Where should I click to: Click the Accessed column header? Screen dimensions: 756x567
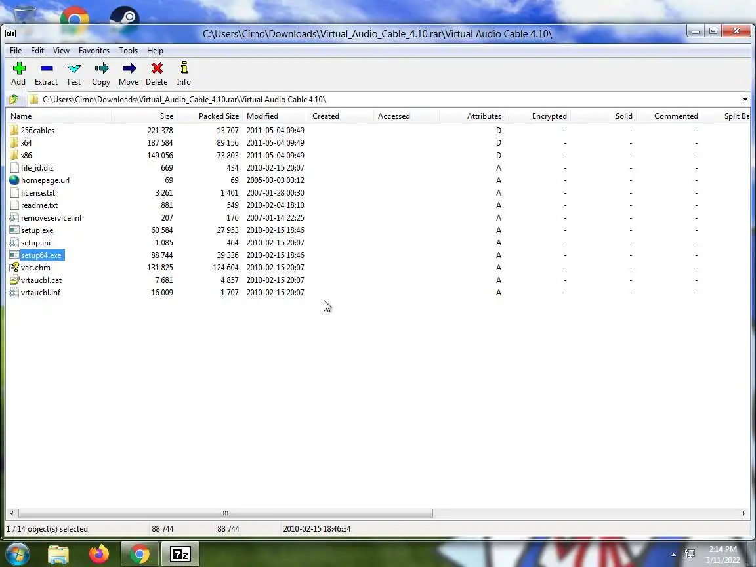tap(406, 116)
